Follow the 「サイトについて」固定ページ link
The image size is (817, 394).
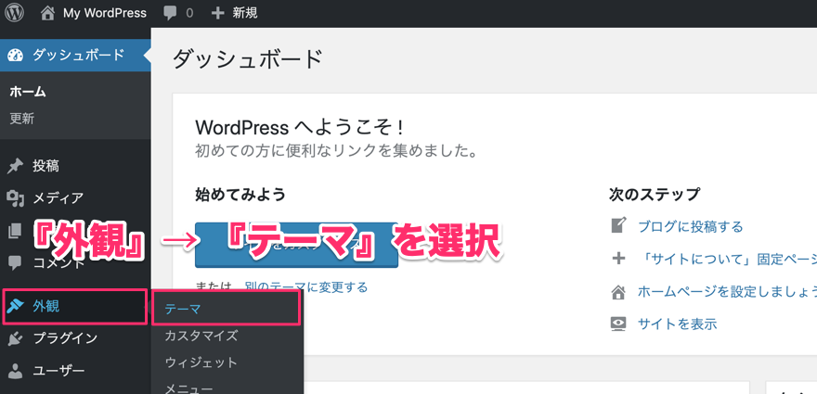tap(727, 259)
